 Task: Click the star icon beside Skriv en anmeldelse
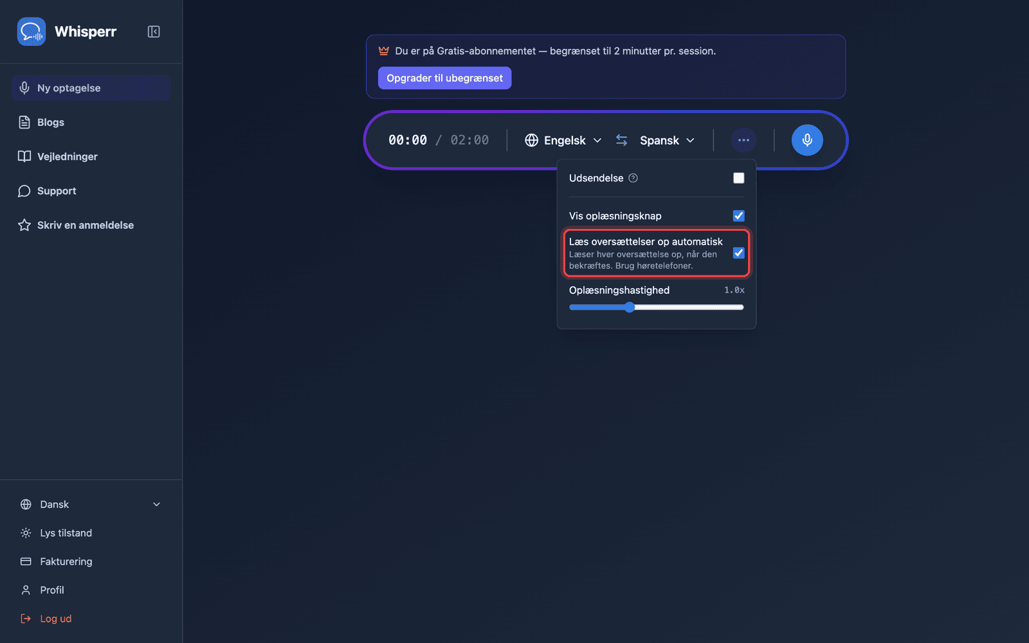point(24,225)
